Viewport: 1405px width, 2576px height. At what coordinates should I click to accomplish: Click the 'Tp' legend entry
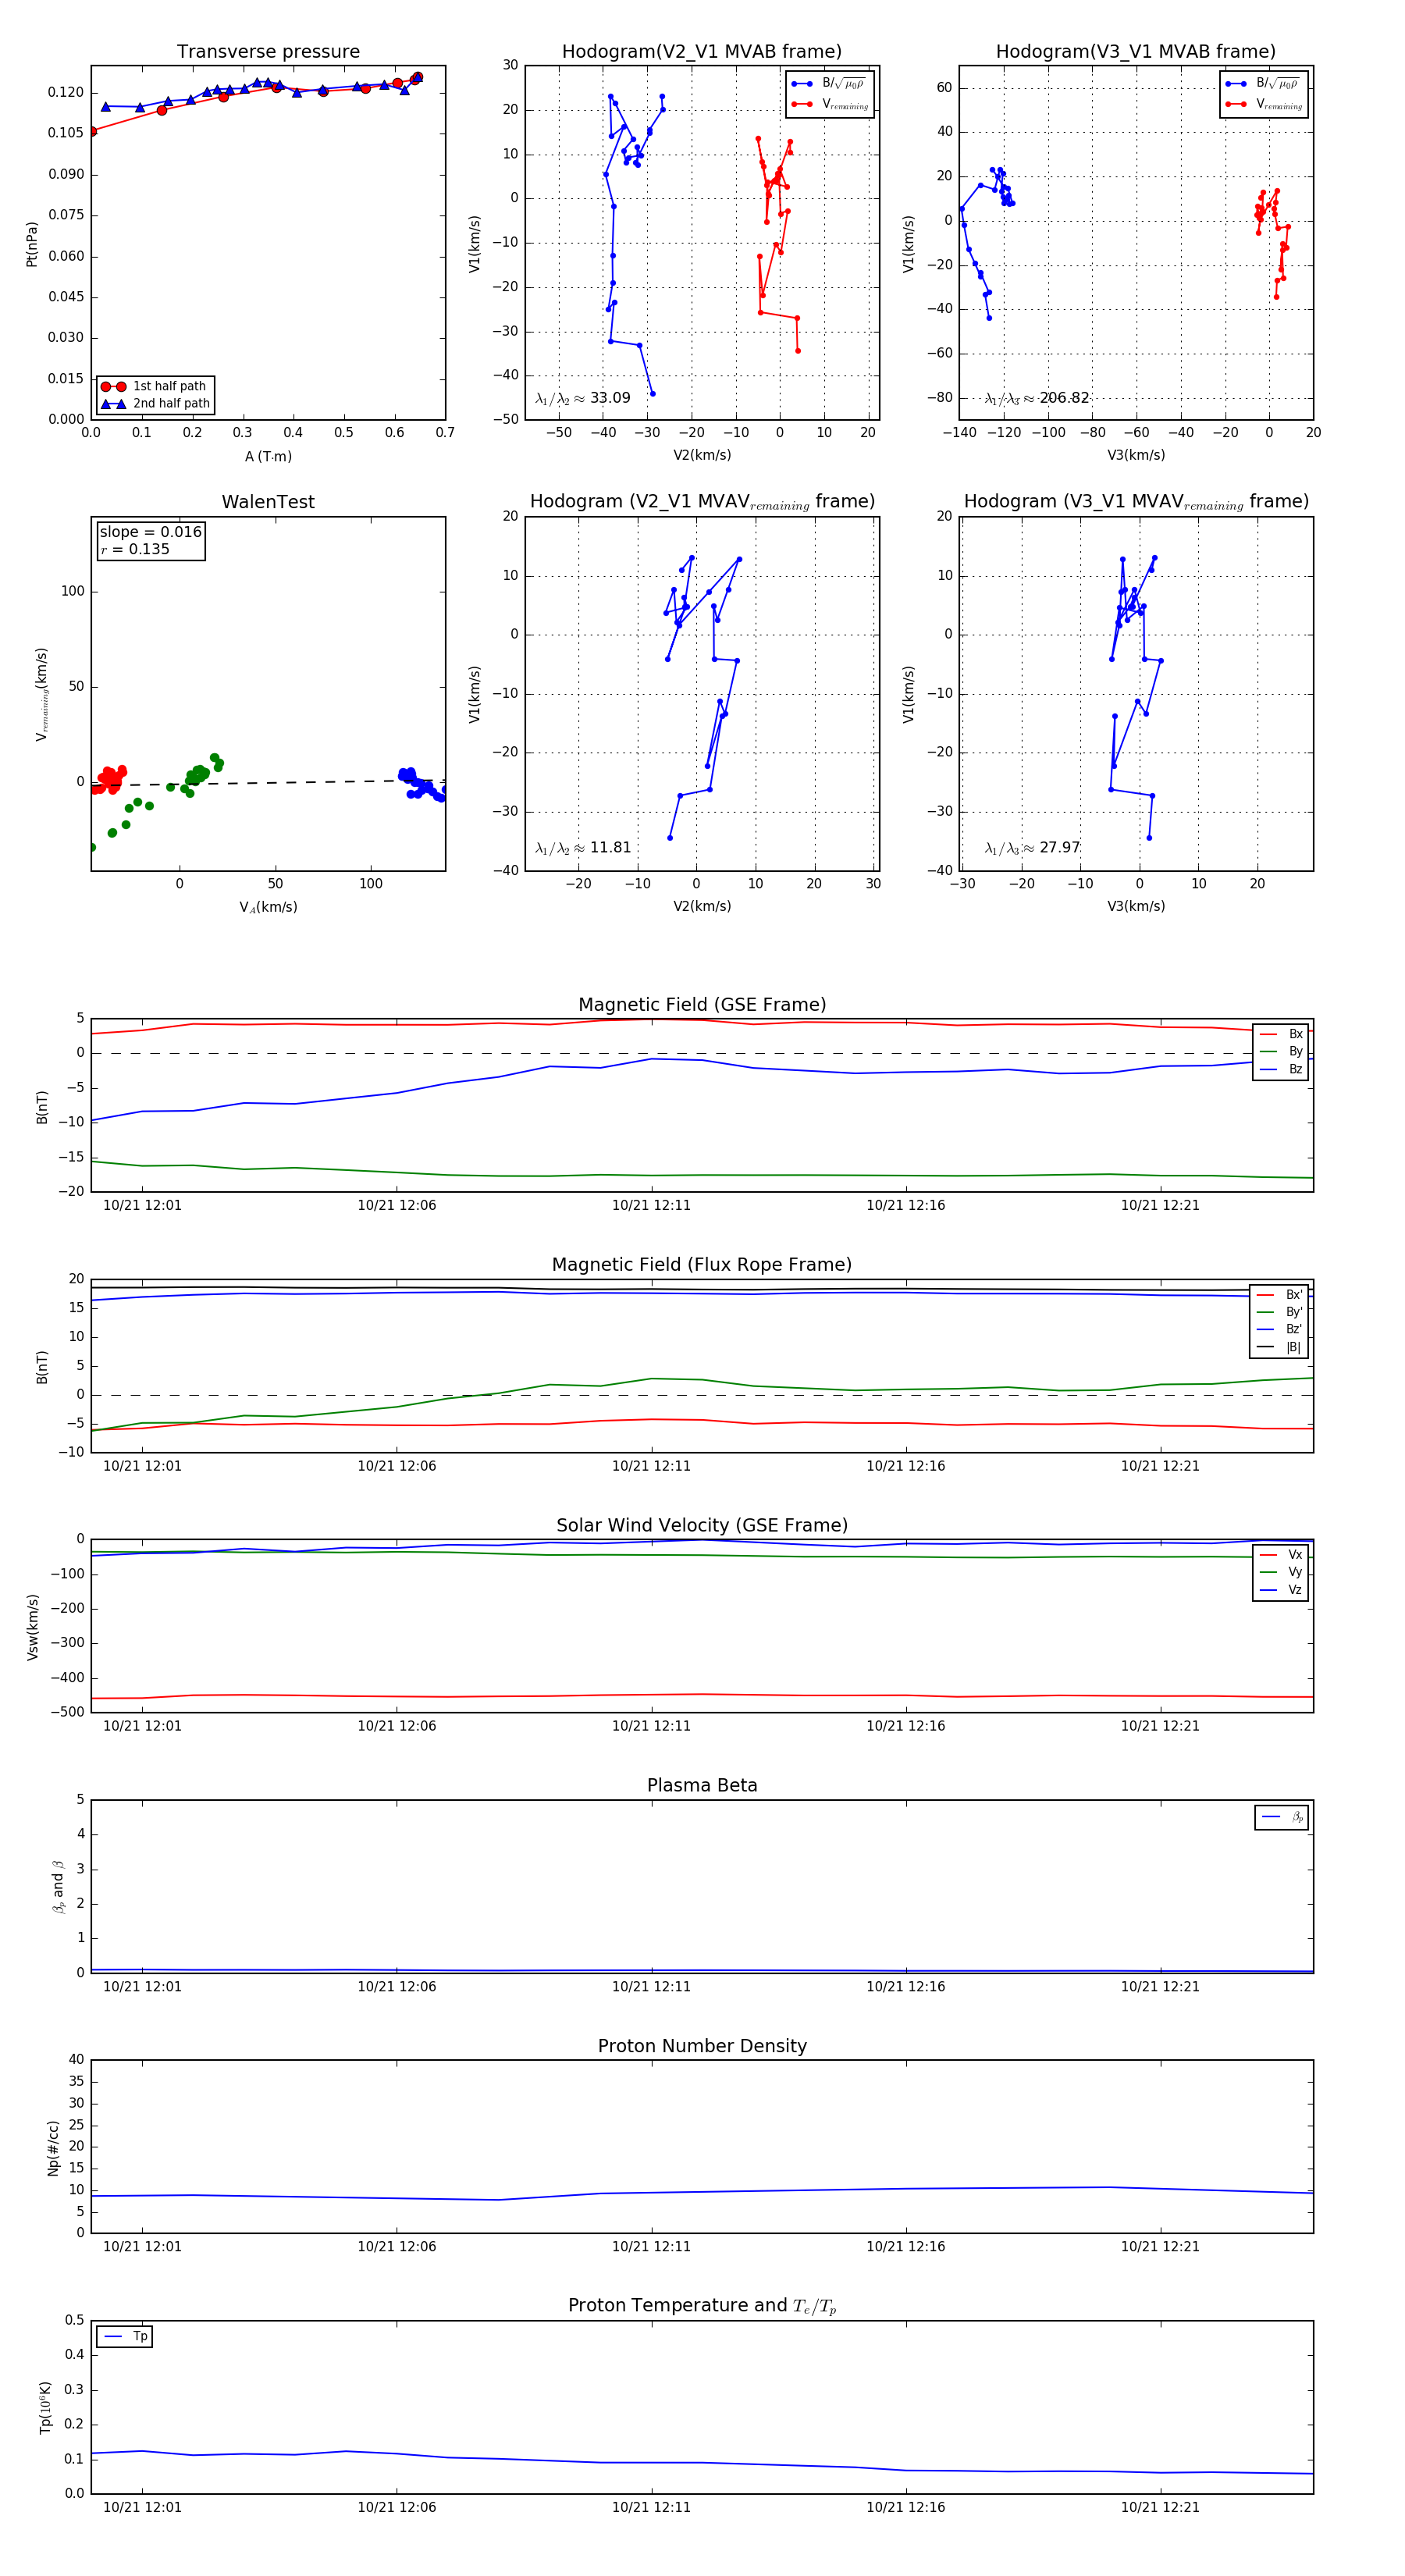tap(126, 2337)
